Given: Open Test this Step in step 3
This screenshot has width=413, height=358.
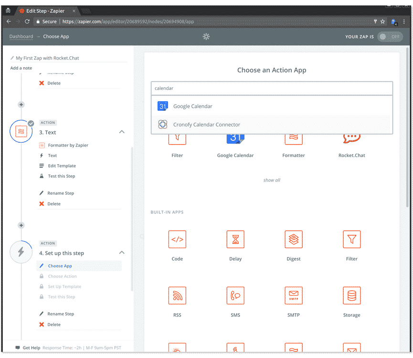Looking at the screenshot, I should 62,176.
